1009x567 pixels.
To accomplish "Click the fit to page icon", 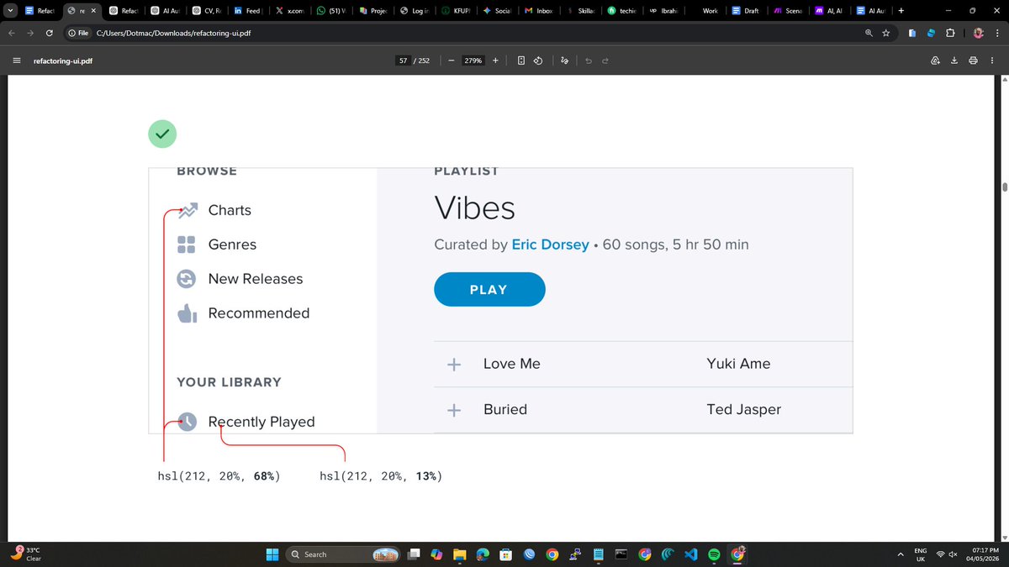I will (521, 60).
